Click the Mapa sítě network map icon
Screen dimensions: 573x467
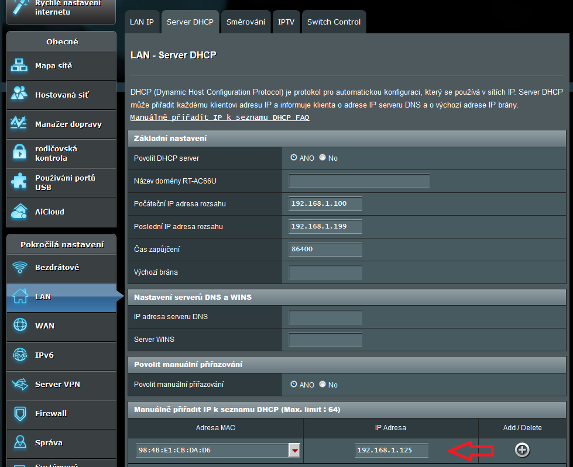19,66
